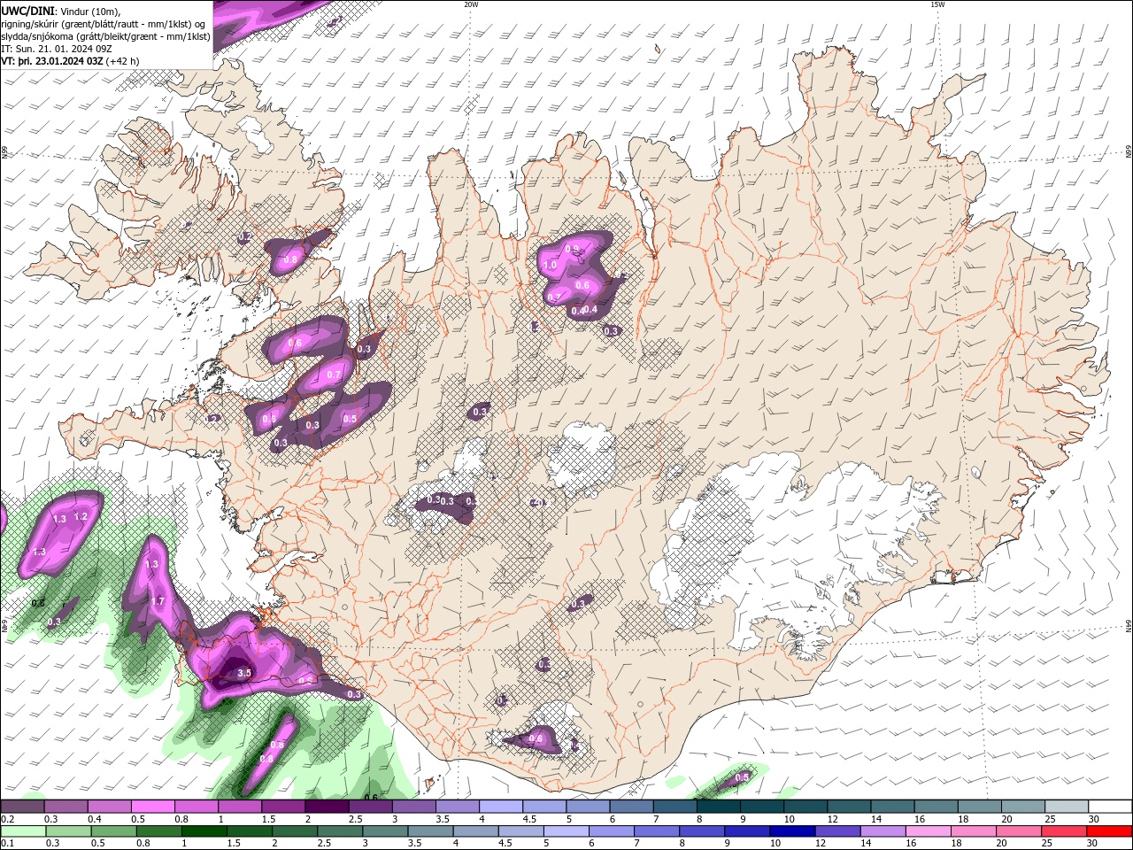The height and width of the screenshot is (850, 1133).
Task: Click the 0.7 value label in western Iceland
Action: (334, 375)
